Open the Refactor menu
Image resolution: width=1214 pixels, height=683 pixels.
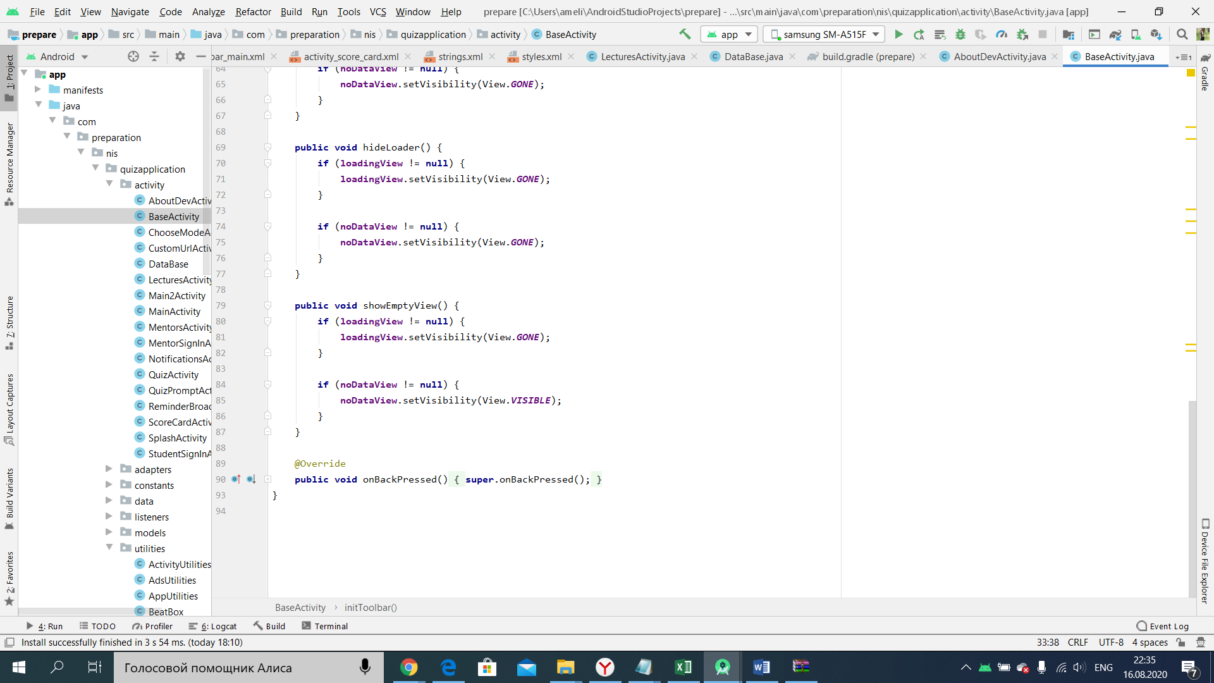(x=253, y=11)
